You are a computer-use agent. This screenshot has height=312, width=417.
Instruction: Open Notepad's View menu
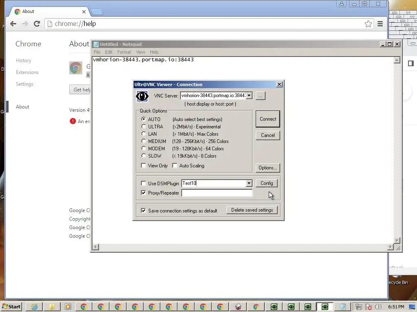pos(140,52)
